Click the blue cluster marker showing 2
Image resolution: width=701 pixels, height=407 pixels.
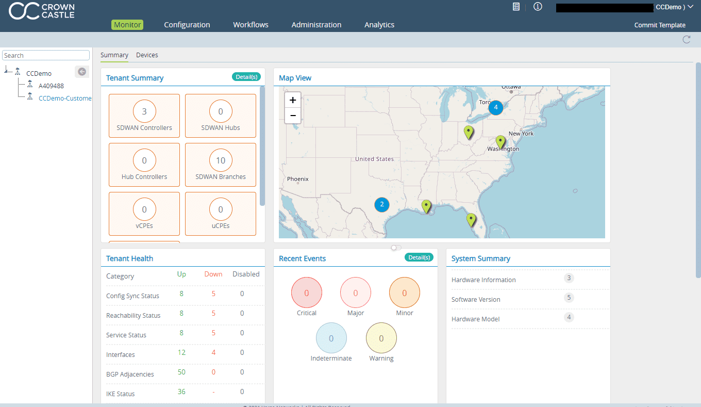(382, 204)
